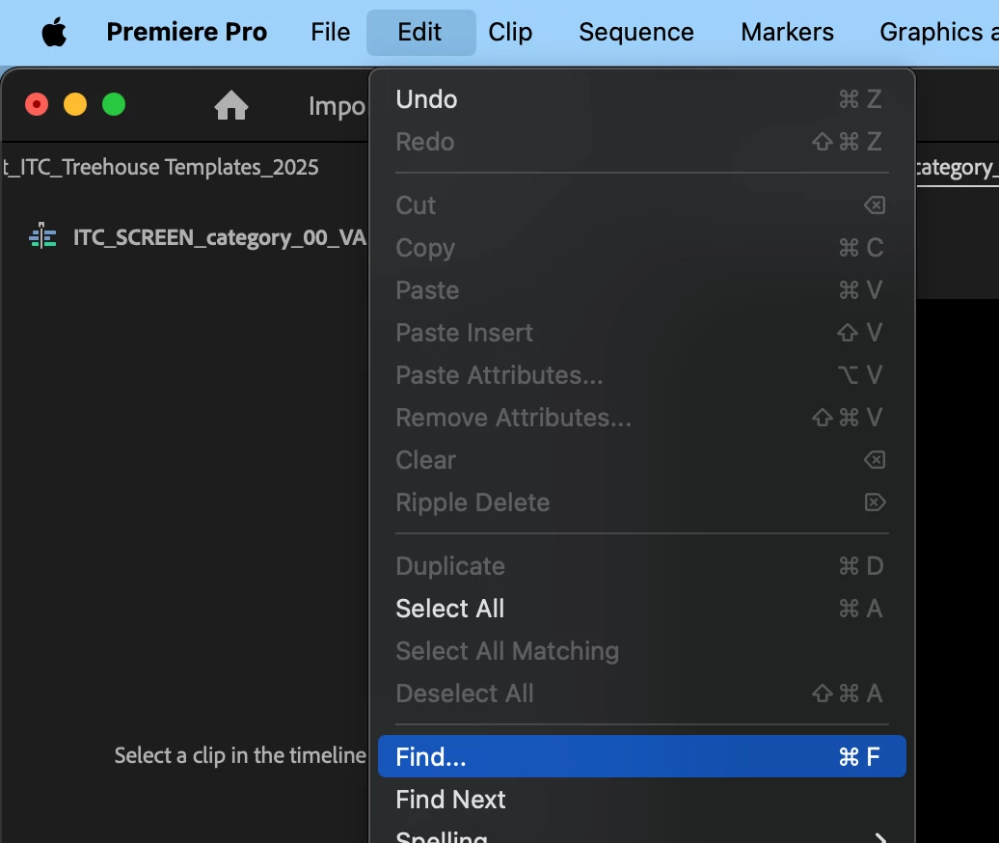This screenshot has height=843, width=999.
Task: Open the Clip menu
Action: pos(510,33)
